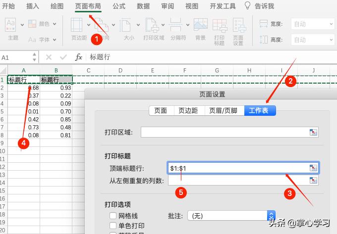This screenshot has height=234, width=337.
Task: Click the 大小 paper size icon
Action: 125,25
